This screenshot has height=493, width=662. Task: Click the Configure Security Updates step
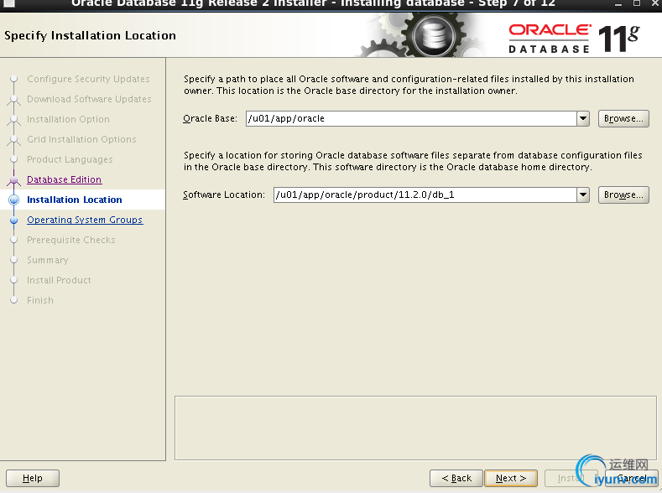88,79
